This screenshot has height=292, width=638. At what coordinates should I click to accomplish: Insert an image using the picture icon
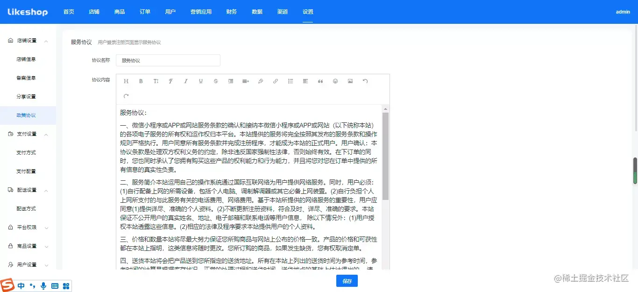point(350,81)
